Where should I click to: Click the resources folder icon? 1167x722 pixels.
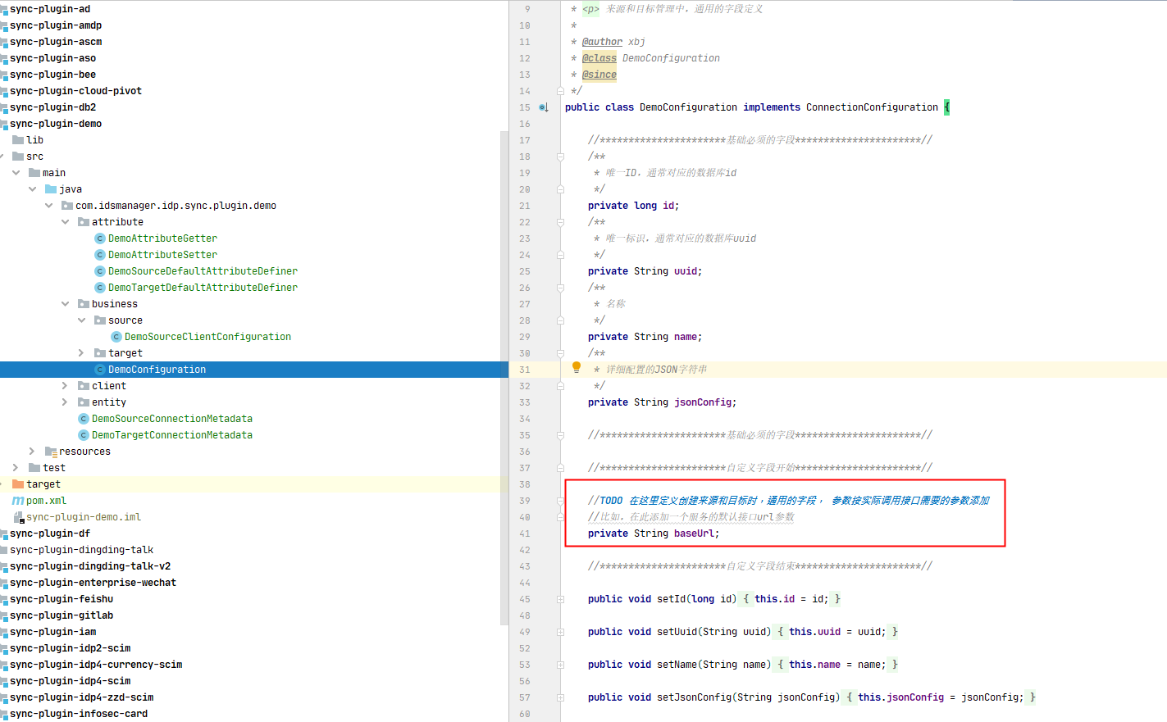pyautogui.click(x=51, y=452)
